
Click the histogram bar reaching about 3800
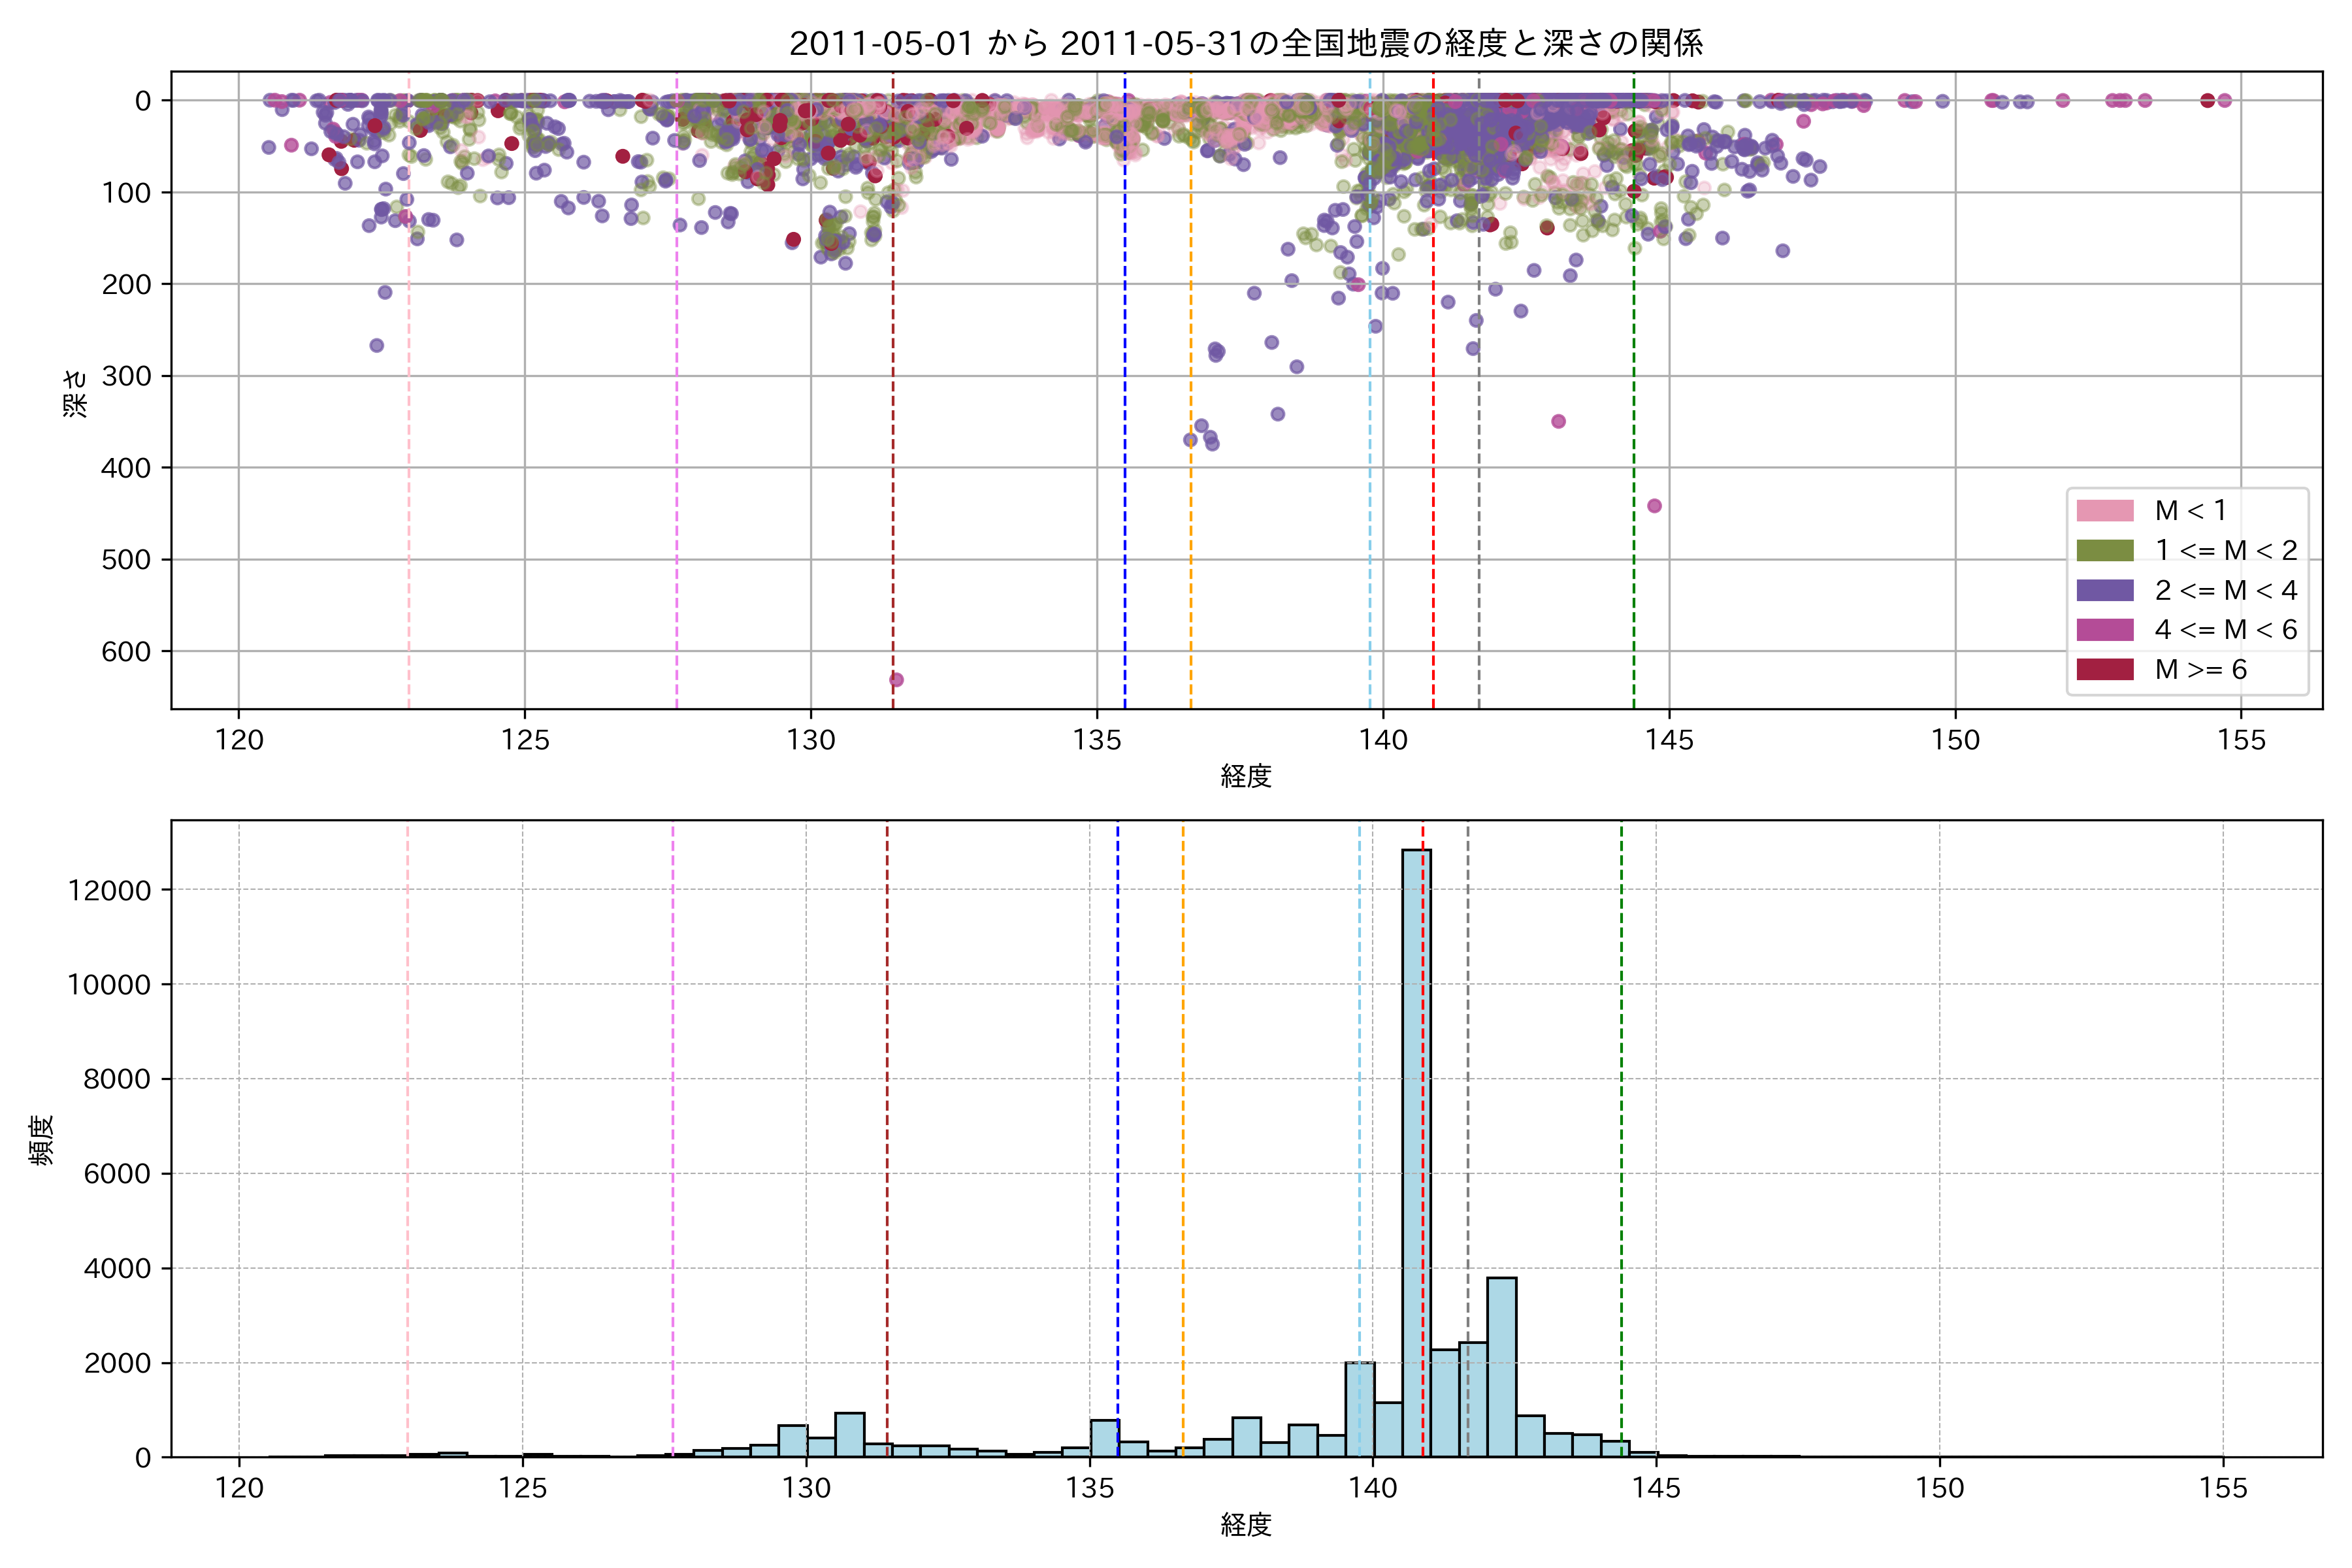point(1501,1366)
